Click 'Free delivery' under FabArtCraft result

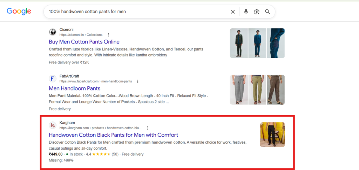60,109
